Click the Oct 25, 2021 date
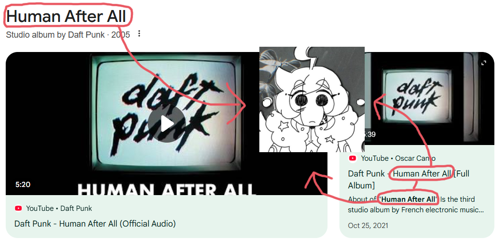The width and height of the screenshot is (502, 249). (368, 226)
